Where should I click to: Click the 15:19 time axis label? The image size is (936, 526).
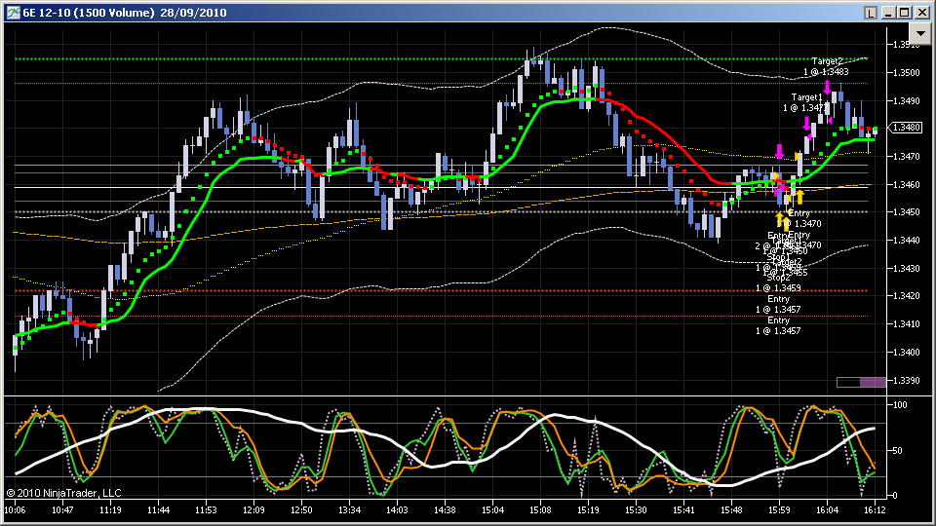pyautogui.click(x=588, y=509)
